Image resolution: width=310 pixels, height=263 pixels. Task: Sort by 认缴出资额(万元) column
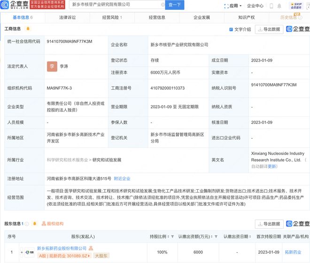tap(212, 237)
